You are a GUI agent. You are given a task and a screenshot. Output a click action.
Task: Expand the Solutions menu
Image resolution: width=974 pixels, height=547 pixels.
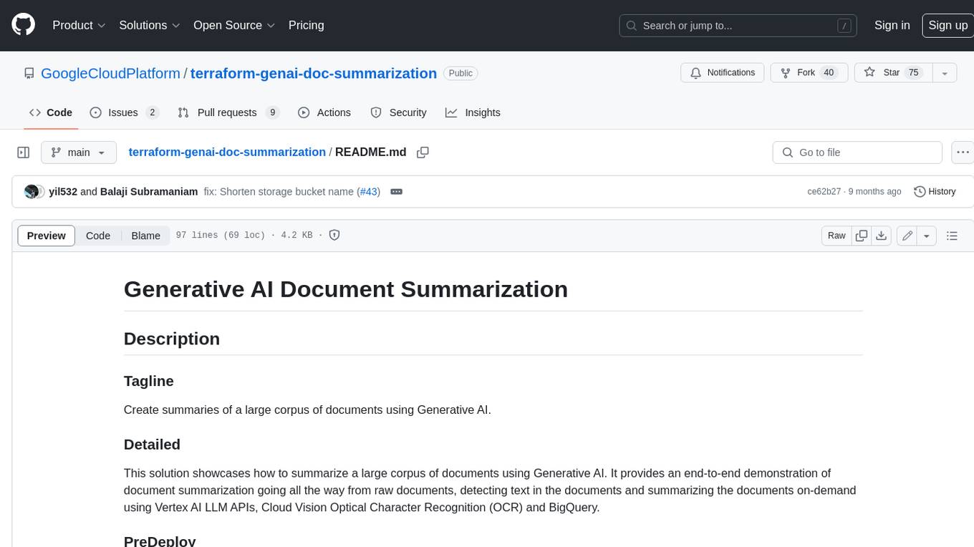(150, 25)
